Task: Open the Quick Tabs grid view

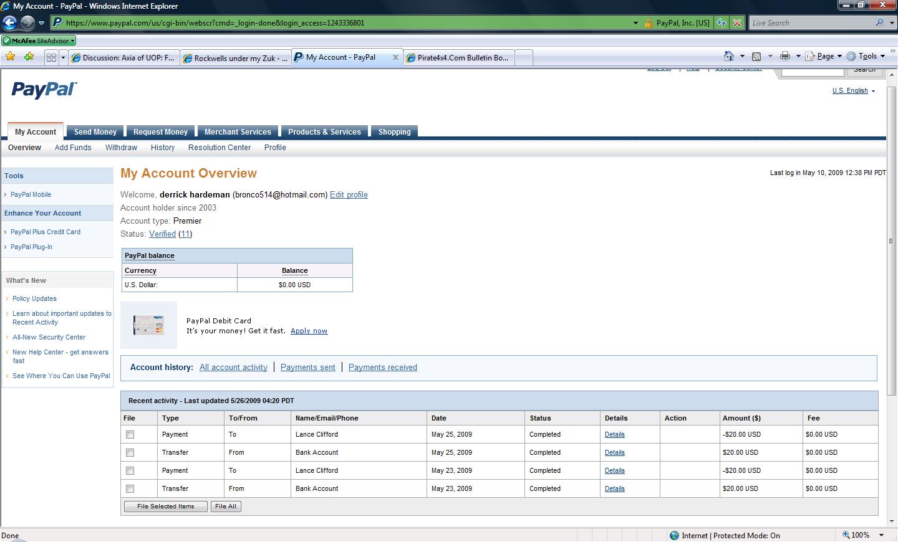Action: 51,57
